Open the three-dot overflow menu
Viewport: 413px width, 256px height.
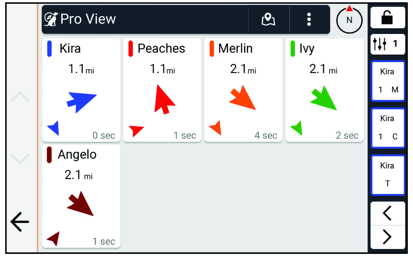coord(309,20)
